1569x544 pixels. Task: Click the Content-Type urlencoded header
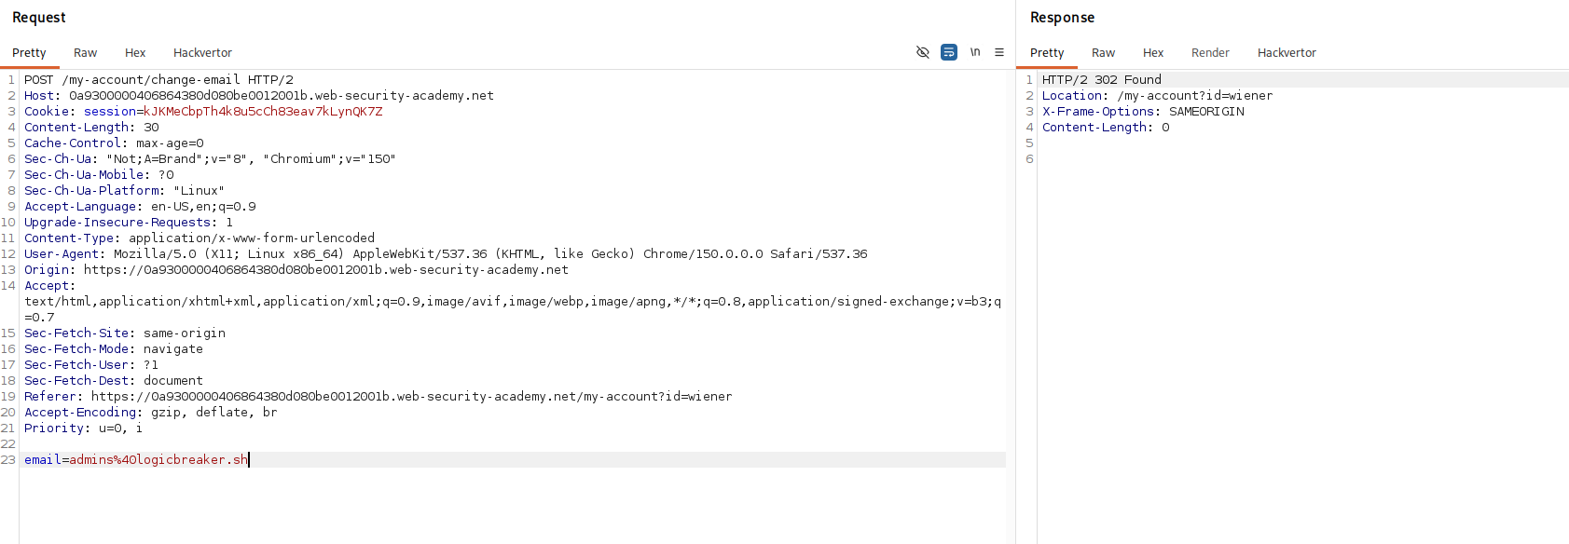(200, 238)
